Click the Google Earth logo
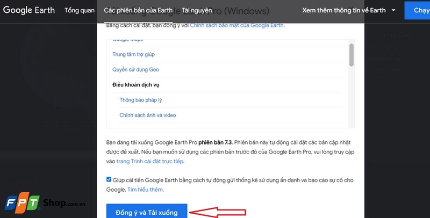Viewport: 430px width, 218px height. pyautogui.click(x=29, y=10)
